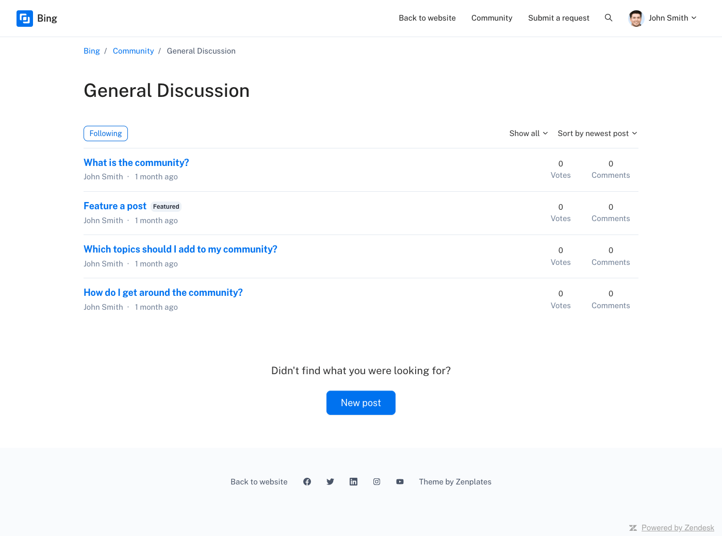Open the Twitter footer icon
Viewport: 722px width, 536px height.
pos(330,482)
